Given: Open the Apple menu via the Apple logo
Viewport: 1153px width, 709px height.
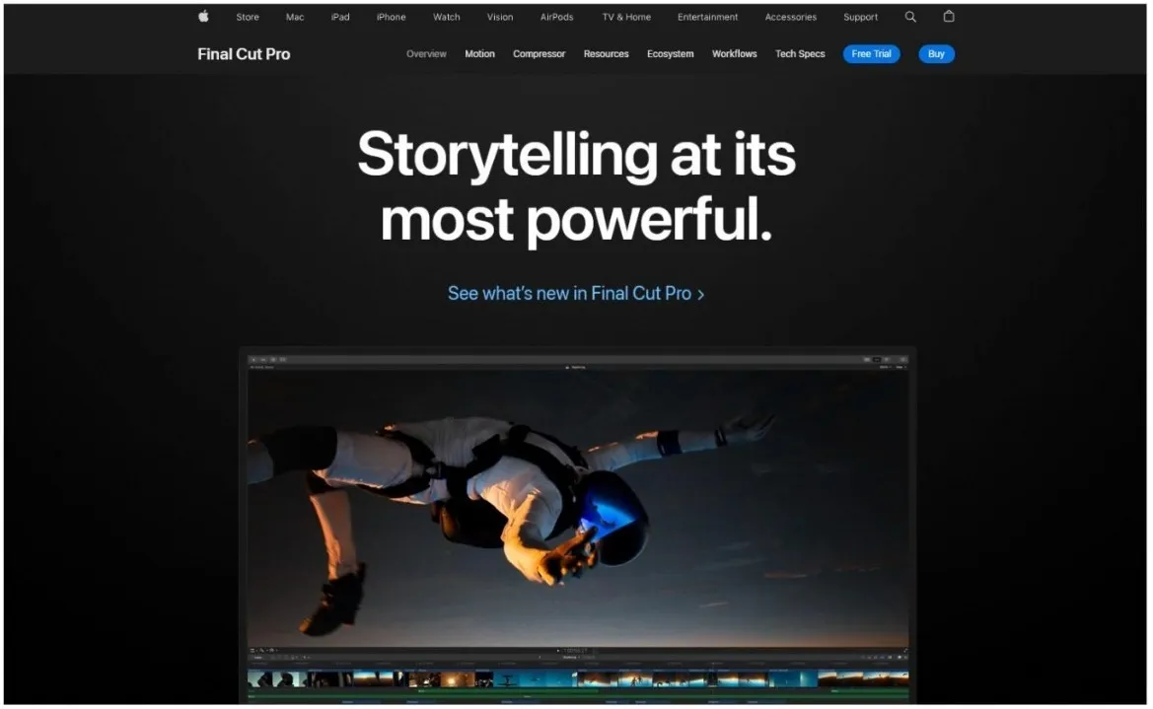Looking at the screenshot, I should point(202,16).
